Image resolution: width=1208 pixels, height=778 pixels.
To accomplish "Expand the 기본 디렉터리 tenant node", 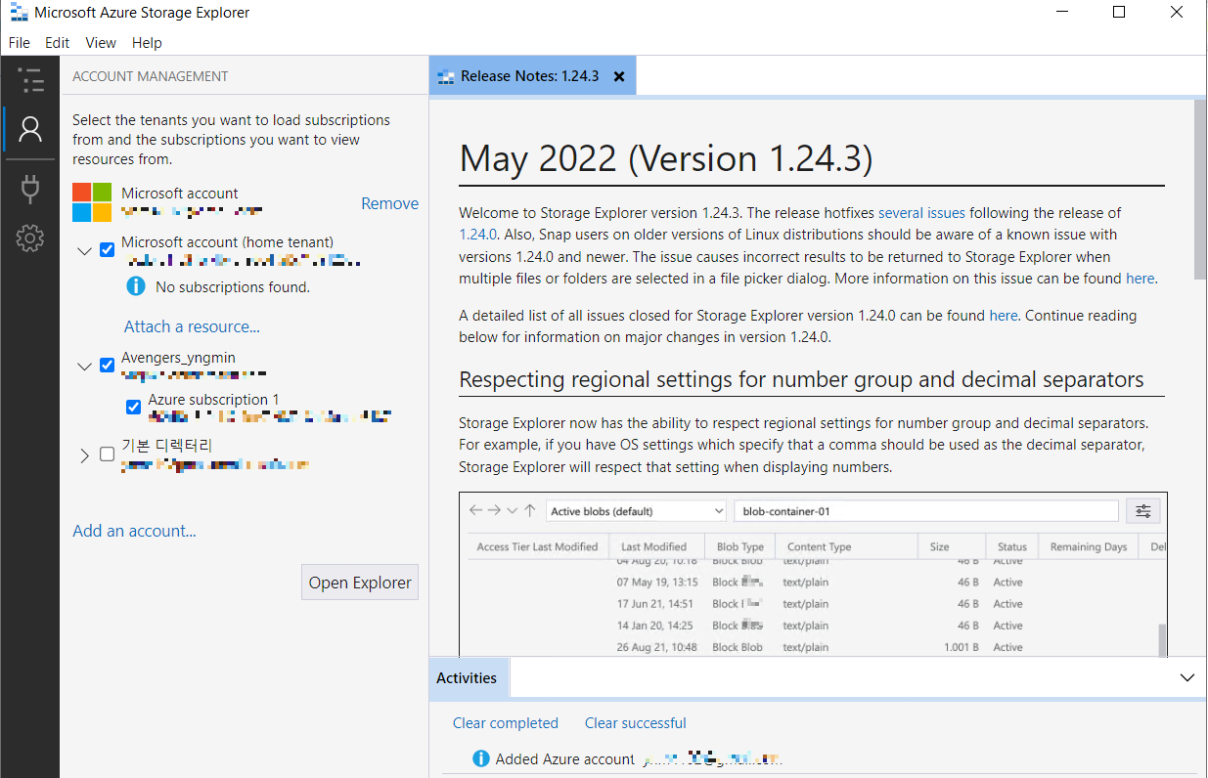I will [84, 454].
